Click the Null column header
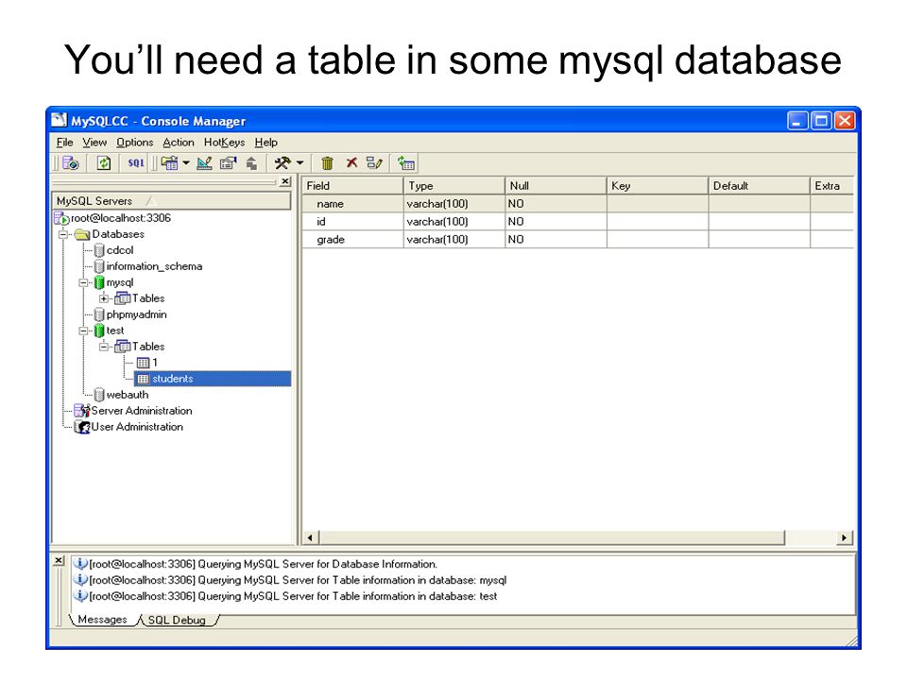907x680 pixels. (x=556, y=186)
